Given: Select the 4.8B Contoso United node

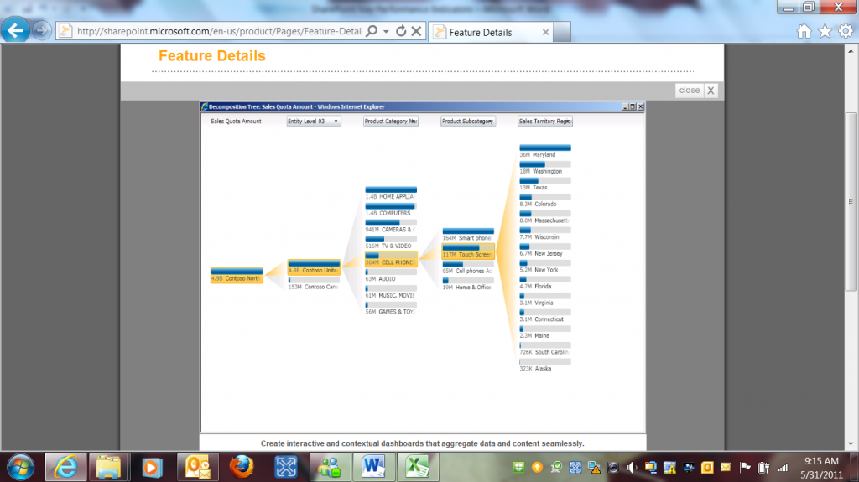Looking at the screenshot, I should [x=314, y=267].
